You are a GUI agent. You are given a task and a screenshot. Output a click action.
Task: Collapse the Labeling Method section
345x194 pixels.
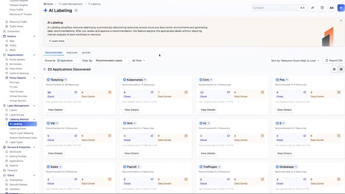[x=34, y=119]
